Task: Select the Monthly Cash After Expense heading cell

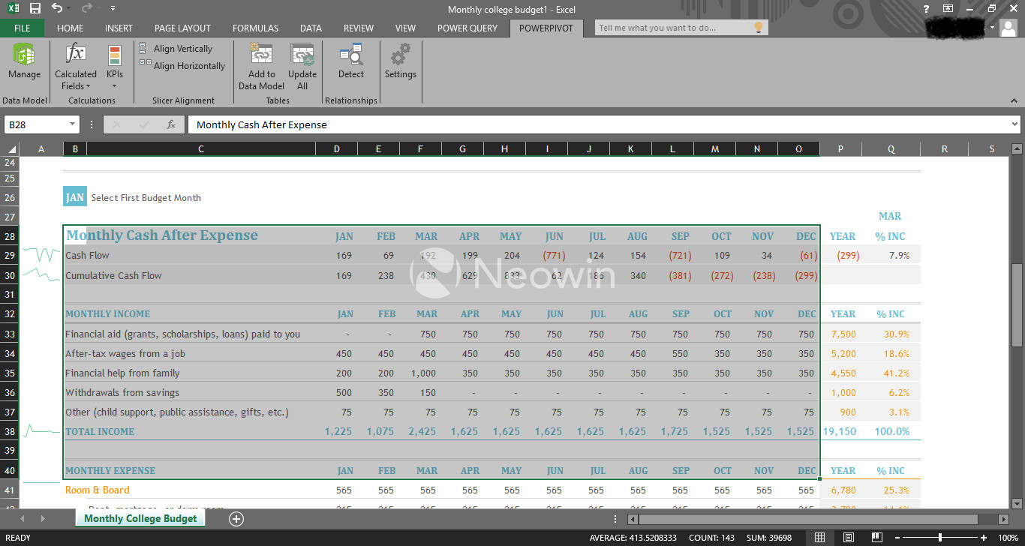Action: (161, 235)
